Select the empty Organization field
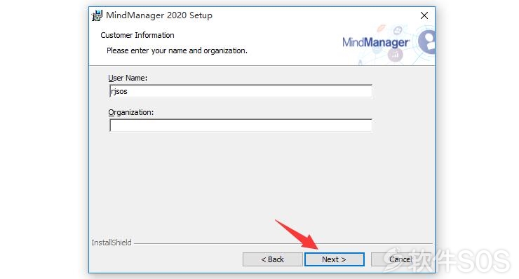 241,125
